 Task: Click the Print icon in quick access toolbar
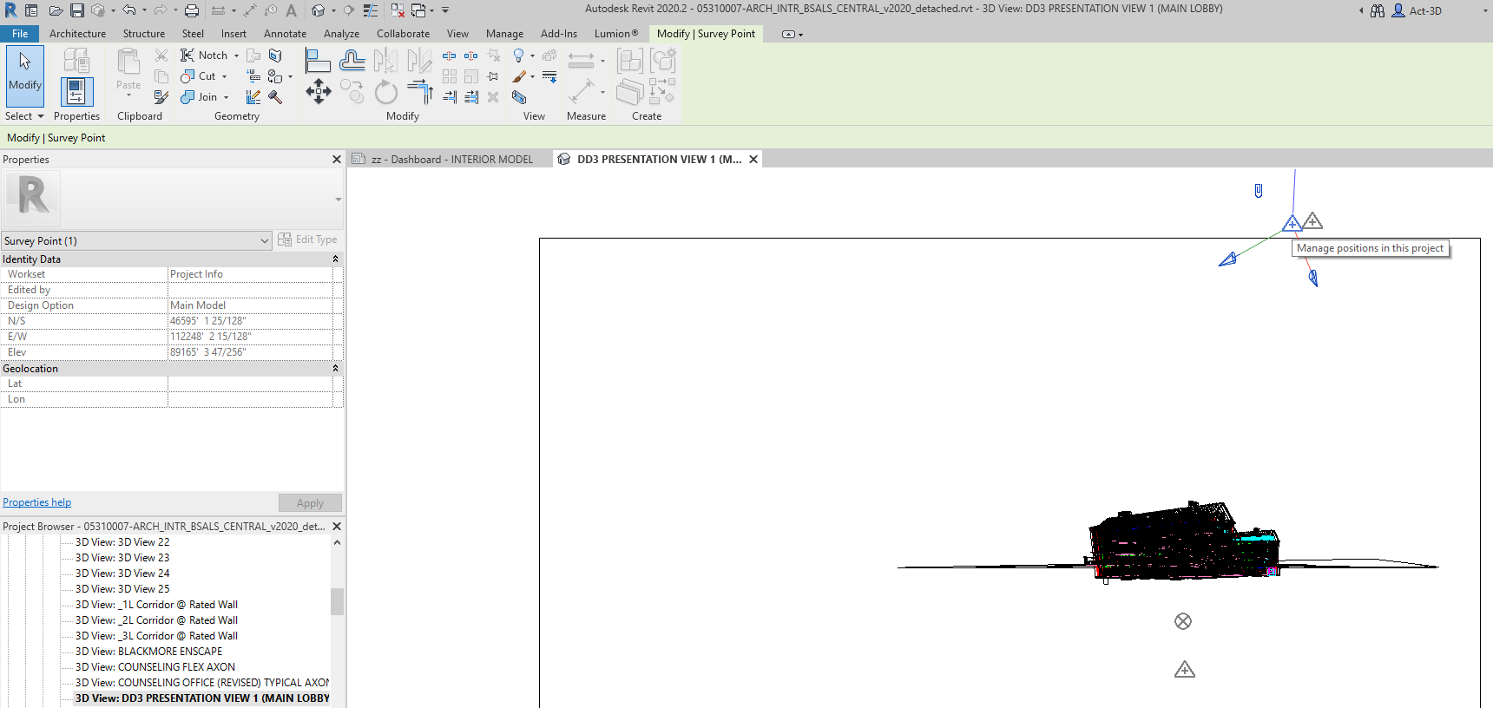192,10
